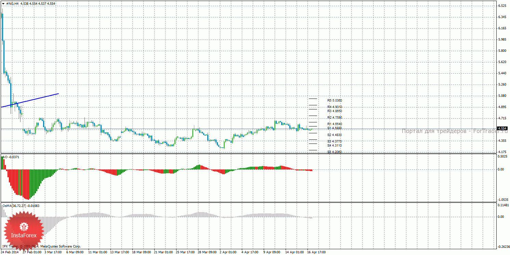The image size is (510, 255).
Task: Click the 0.5025 value on AO scale
Action: (502, 157)
